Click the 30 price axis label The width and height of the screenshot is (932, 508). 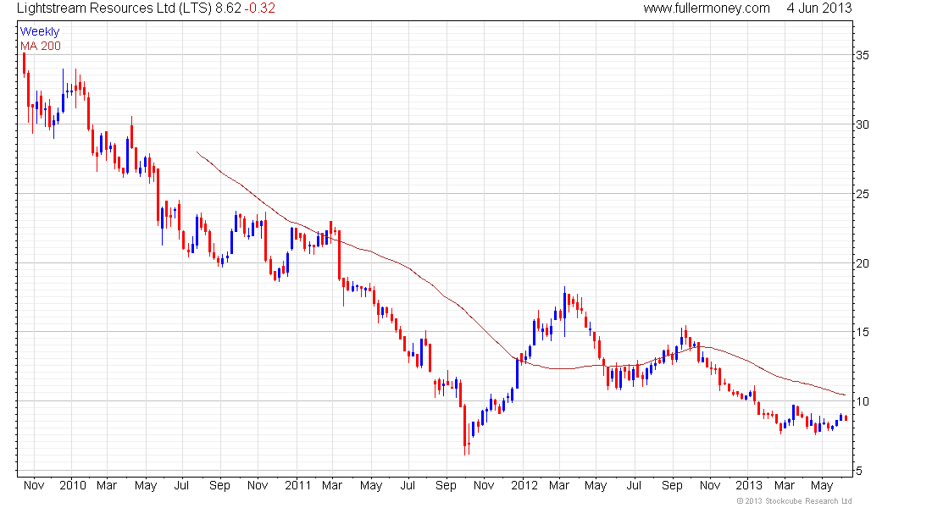862,124
